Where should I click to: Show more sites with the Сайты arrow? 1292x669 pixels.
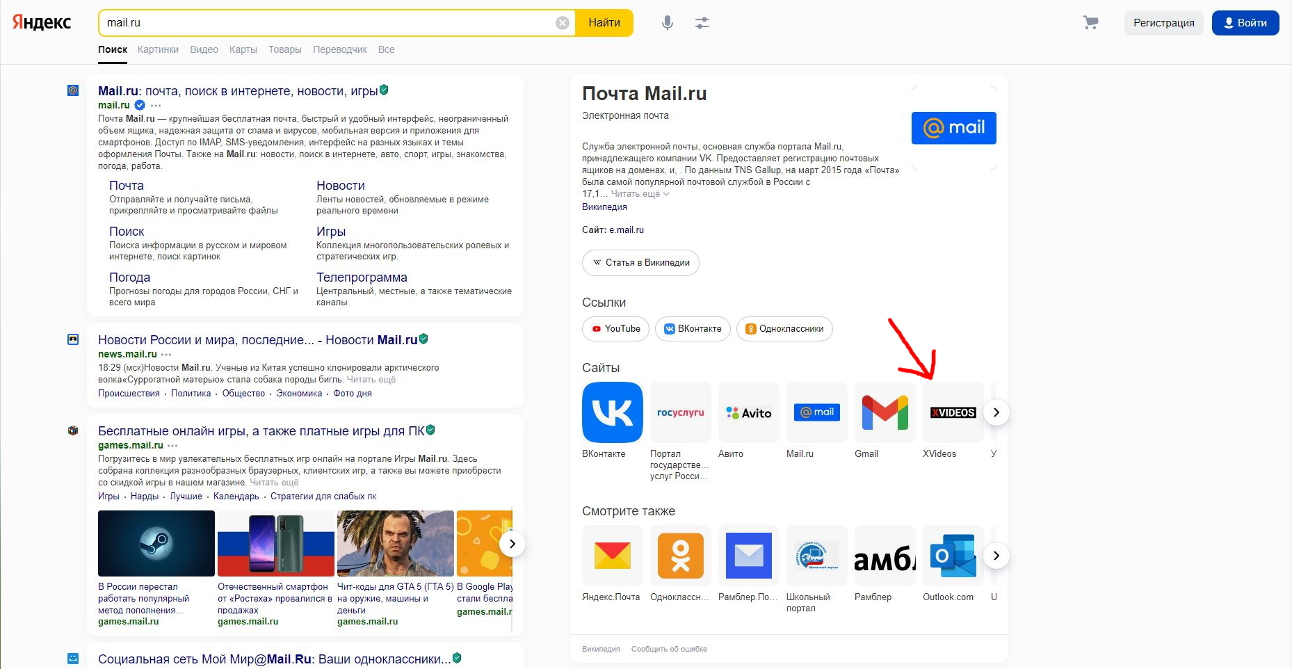996,412
